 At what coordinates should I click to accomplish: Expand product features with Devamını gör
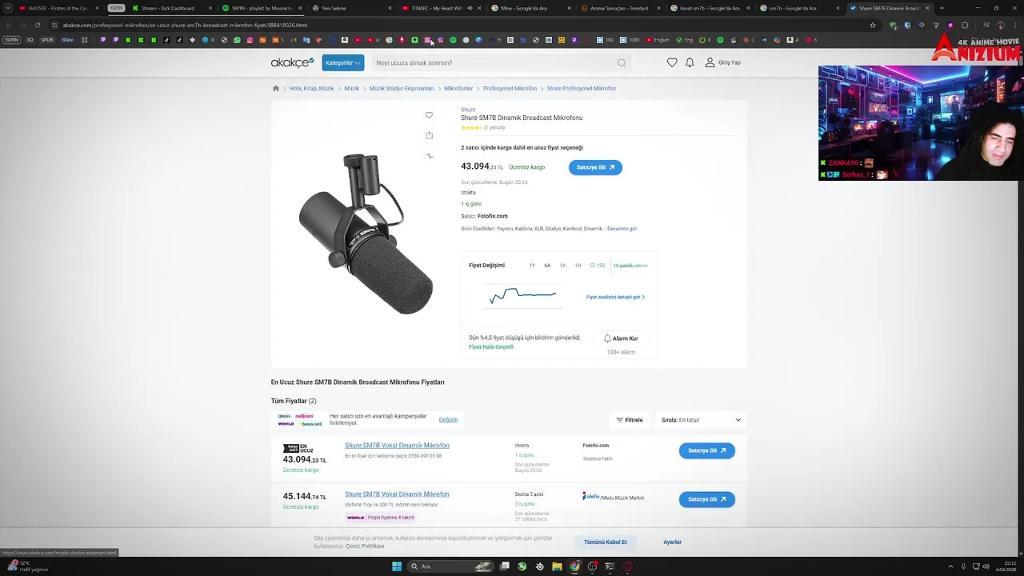pyautogui.click(x=622, y=229)
